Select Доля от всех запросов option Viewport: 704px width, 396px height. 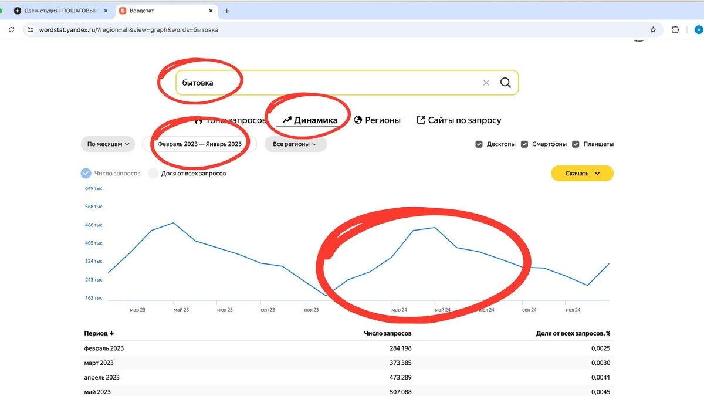coord(153,173)
